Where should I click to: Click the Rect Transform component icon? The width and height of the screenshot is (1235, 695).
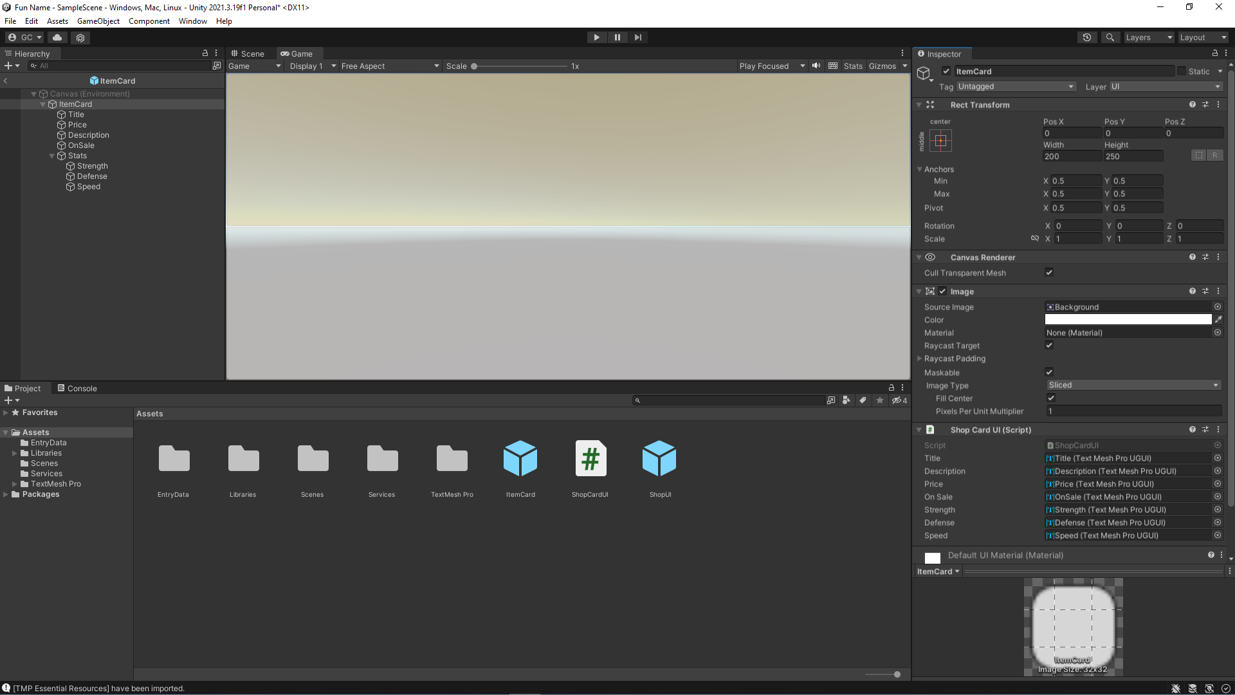coord(929,104)
